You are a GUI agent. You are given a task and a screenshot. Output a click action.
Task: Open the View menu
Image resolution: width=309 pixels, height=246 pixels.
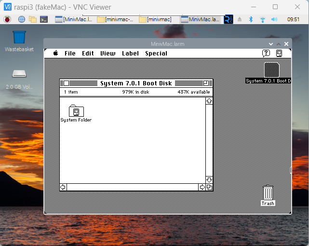coord(108,54)
